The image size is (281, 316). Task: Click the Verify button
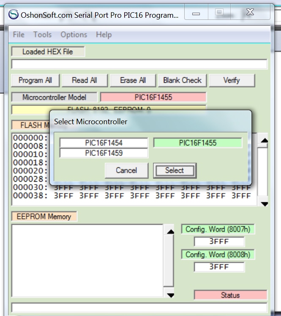coord(232,80)
